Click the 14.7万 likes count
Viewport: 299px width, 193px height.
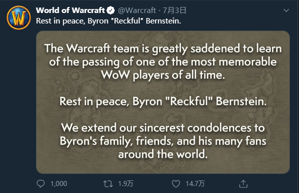click(x=195, y=183)
